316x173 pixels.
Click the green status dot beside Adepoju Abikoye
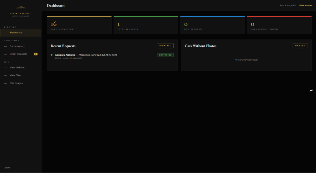52,55
